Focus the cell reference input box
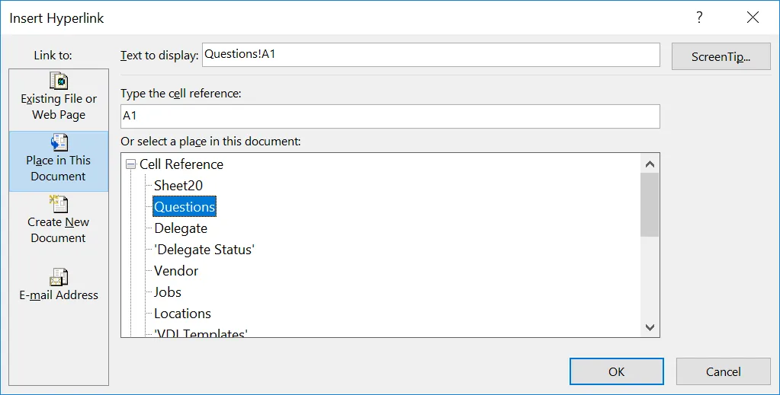The width and height of the screenshot is (780, 395). click(390, 116)
